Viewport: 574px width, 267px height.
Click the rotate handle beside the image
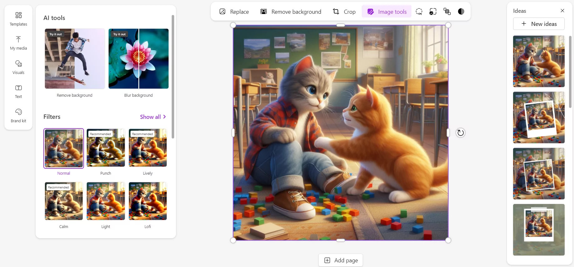pos(460,133)
